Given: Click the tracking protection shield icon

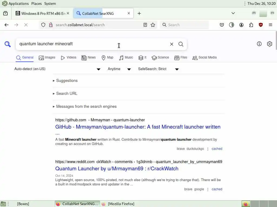Looking at the screenshot, I should pyautogui.click(x=43, y=25).
